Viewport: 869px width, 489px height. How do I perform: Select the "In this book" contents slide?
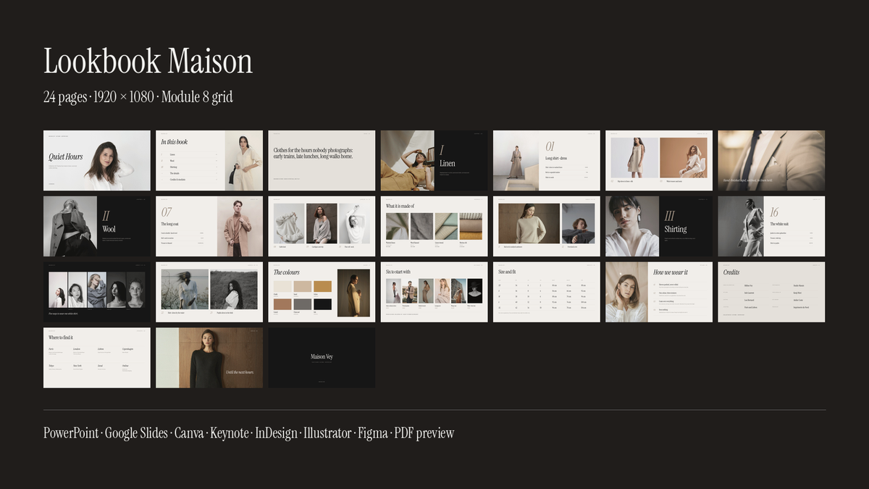click(x=209, y=160)
